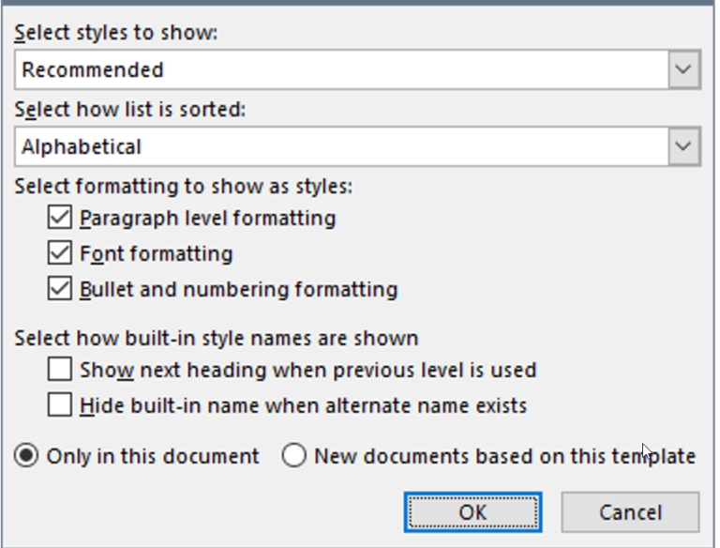Screen dimensions: 720x548
Task: Click the 'Bullet and numbering formatting' label text
Action: (x=239, y=290)
